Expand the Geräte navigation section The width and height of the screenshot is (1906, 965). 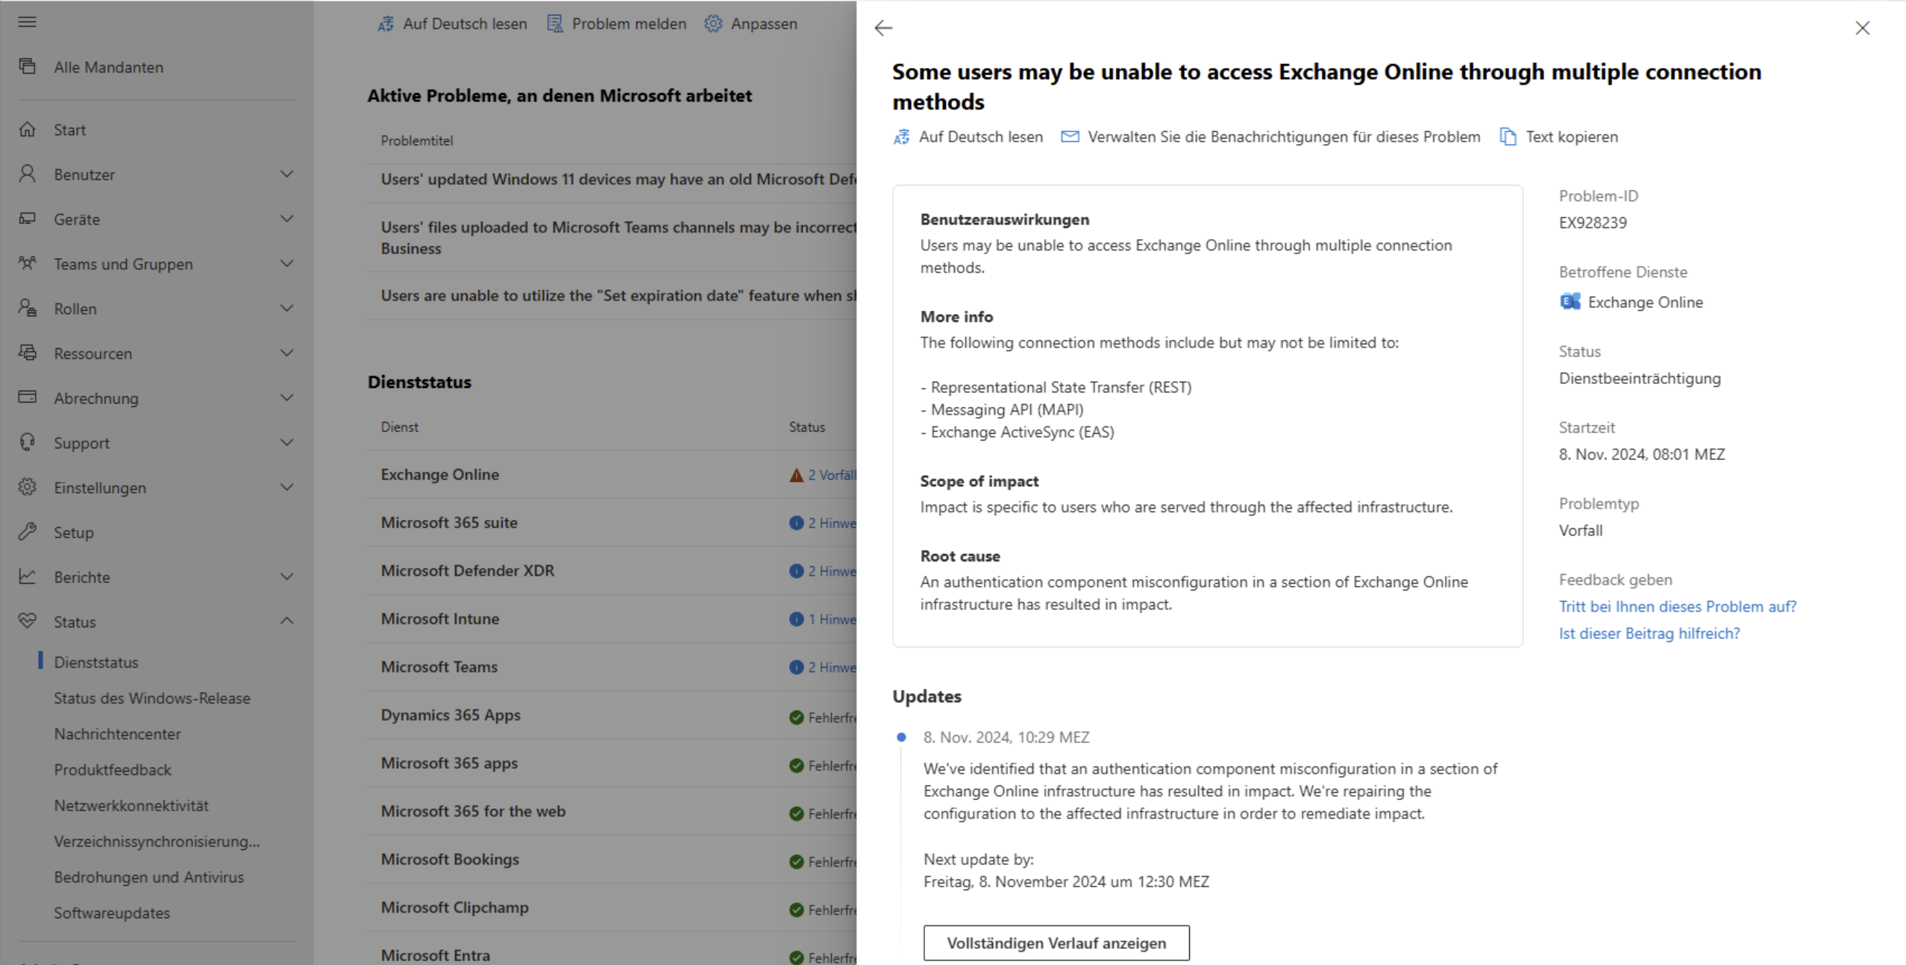tap(286, 219)
